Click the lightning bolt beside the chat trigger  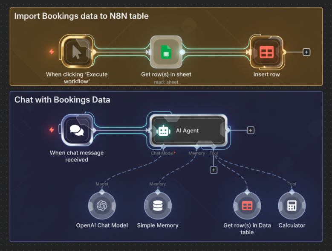pos(52,130)
